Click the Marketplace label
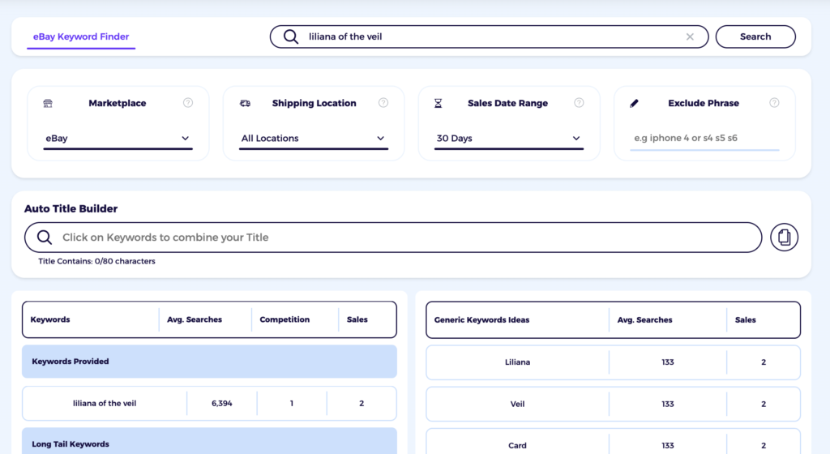Viewport: 830px width, 454px height. pos(118,103)
